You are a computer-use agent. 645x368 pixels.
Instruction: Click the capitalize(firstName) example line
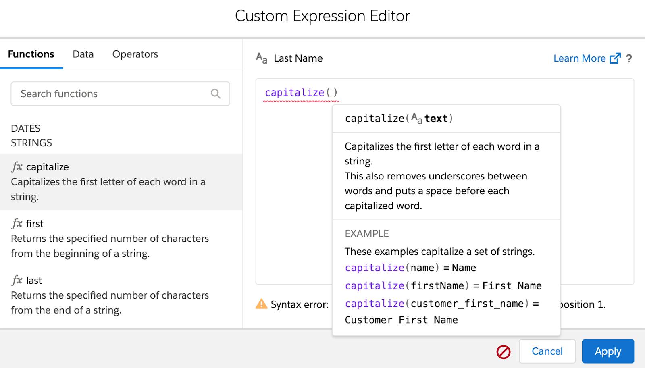click(443, 286)
